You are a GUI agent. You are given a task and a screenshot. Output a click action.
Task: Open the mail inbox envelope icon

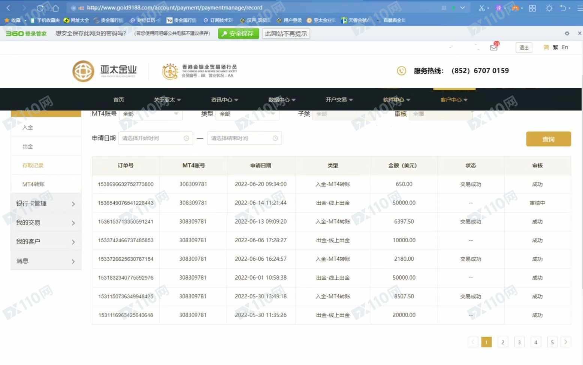pyautogui.click(x=493, y=47)
